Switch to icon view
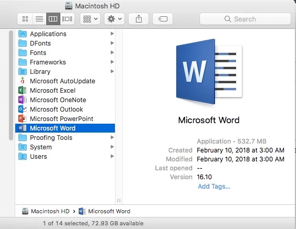296x229 pixels. tap(25, 19)
